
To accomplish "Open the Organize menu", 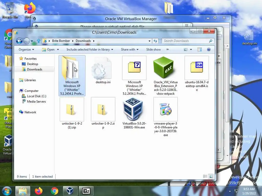I will coord(26,50).
